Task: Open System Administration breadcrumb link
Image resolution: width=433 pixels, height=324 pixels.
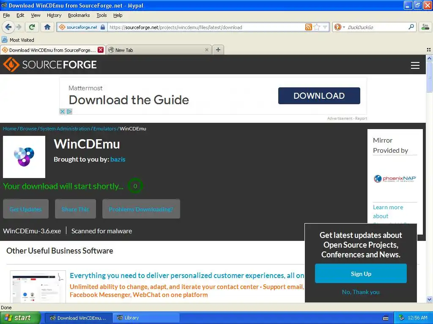Action: (x=65, y=129)
